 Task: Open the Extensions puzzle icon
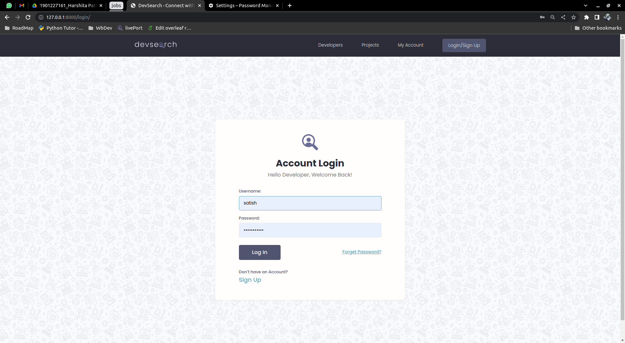(x=587, y=17)
